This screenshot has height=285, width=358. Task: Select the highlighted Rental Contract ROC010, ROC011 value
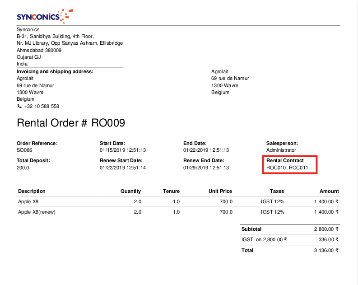point(287,168)
